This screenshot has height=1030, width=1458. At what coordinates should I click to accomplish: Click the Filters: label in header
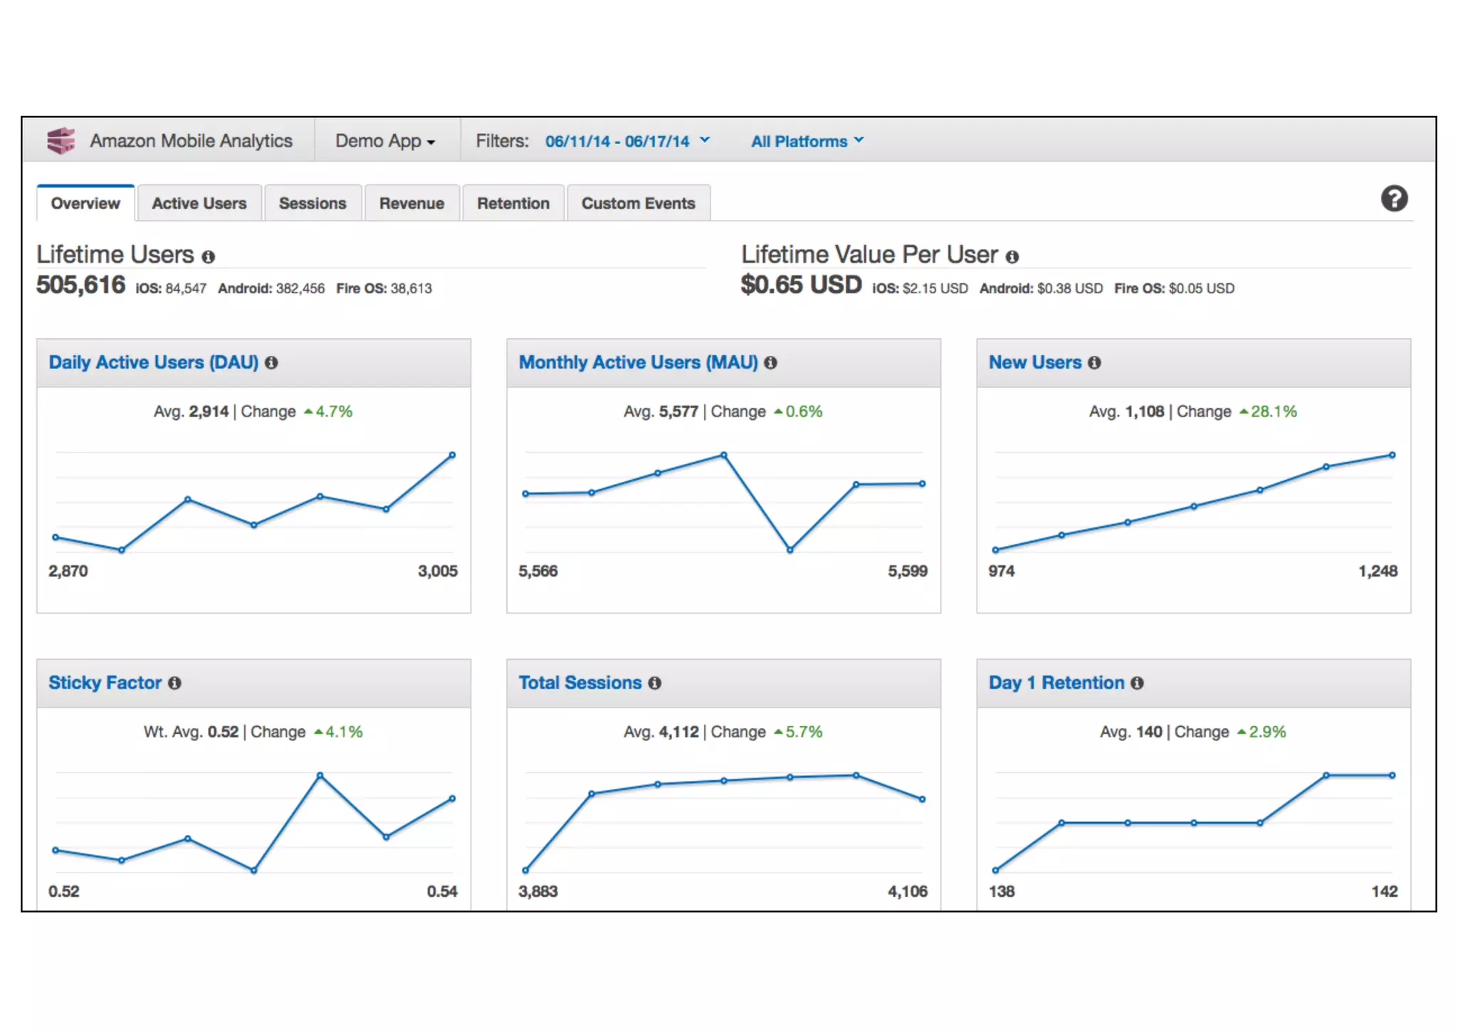pos(502,141)
